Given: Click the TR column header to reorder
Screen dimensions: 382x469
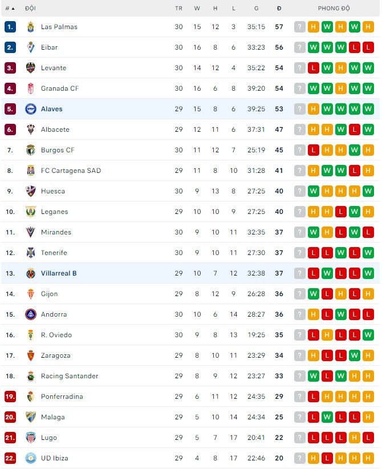Looking at the screenshot, I should [x=178, y=9].
